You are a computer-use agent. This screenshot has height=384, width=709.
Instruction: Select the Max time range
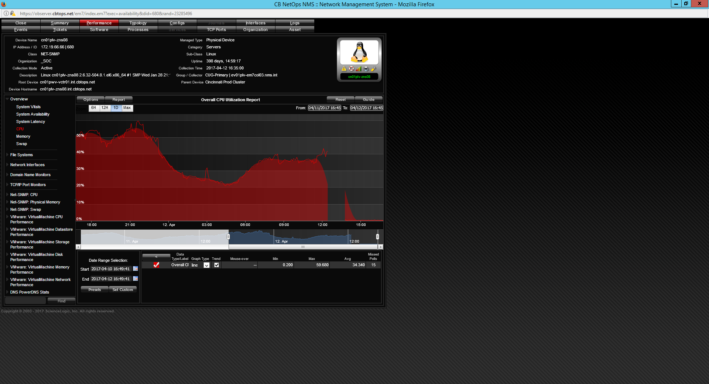(127, 108)
